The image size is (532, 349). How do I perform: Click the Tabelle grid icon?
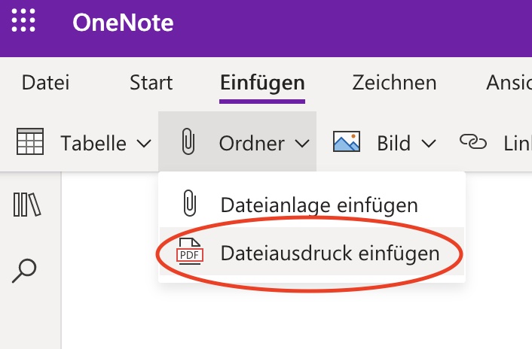(x=30, y=141)
